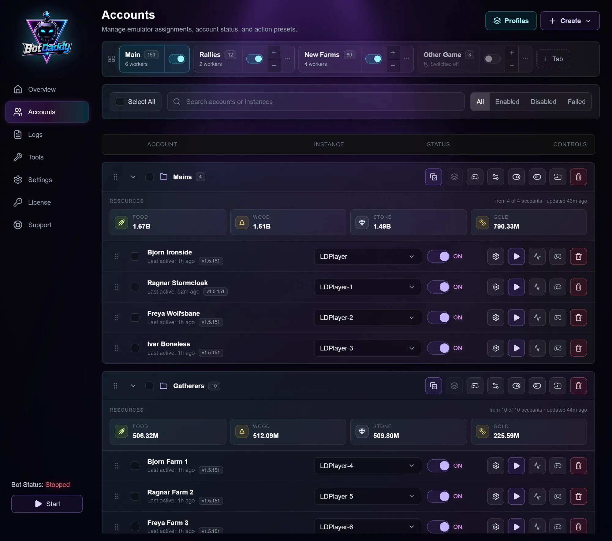The image size is (612, 541).
Task: Open License page in sidebar
Action: tap(47, 202)
